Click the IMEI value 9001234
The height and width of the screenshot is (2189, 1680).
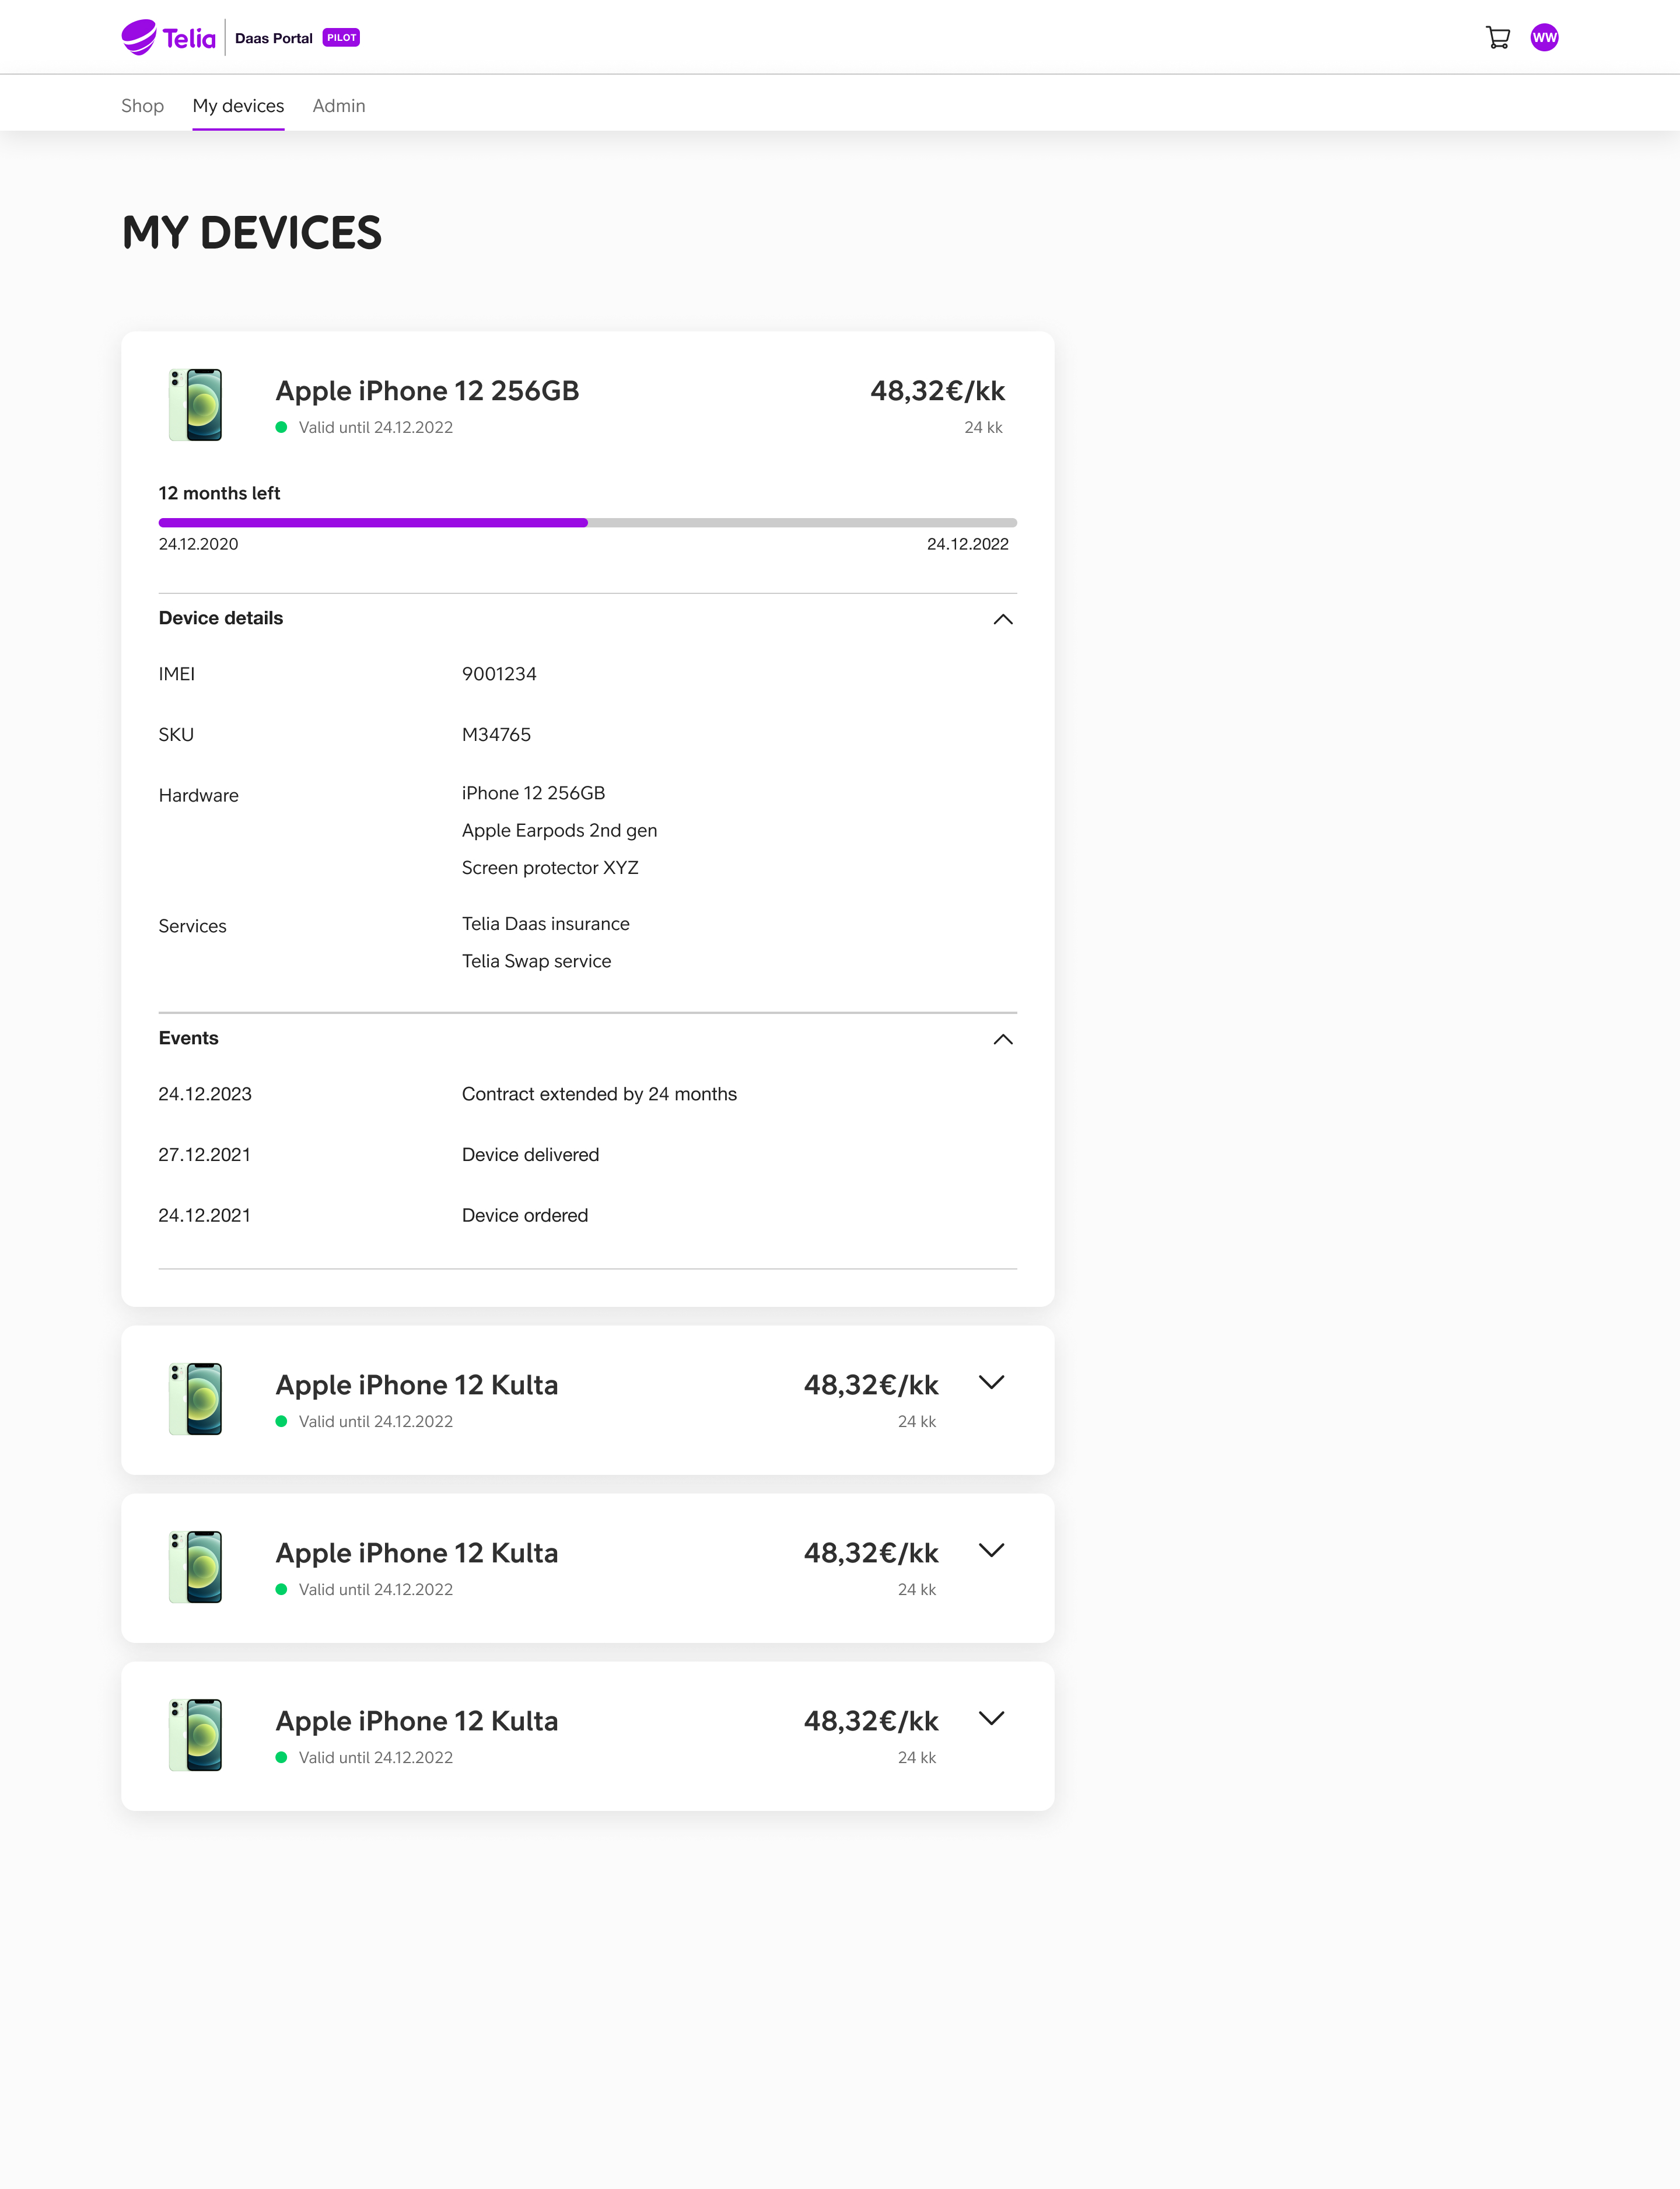pyautogui.click(x=499, y=674)
